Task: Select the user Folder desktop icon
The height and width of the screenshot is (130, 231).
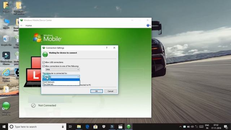Action: pos(6,7)
